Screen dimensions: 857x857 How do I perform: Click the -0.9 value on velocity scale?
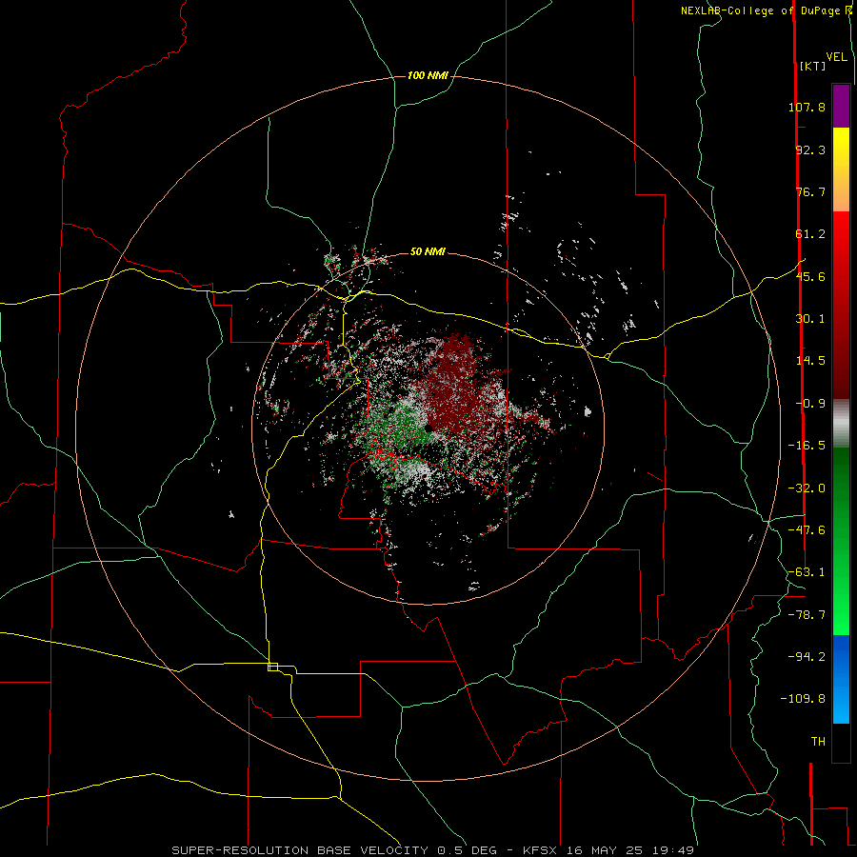tap(810, 404)
